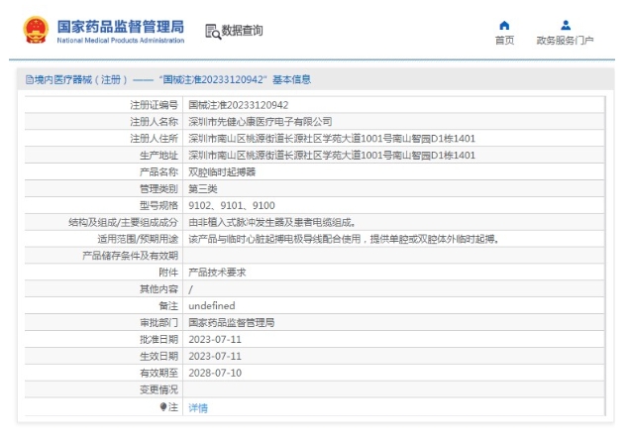Open the 政务服务门户 navigation item
This screenshot has width=629, height=443.
[x=565, y=41]
